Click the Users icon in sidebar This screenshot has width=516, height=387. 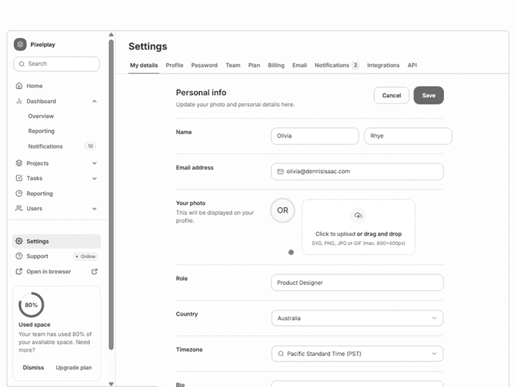19,209
